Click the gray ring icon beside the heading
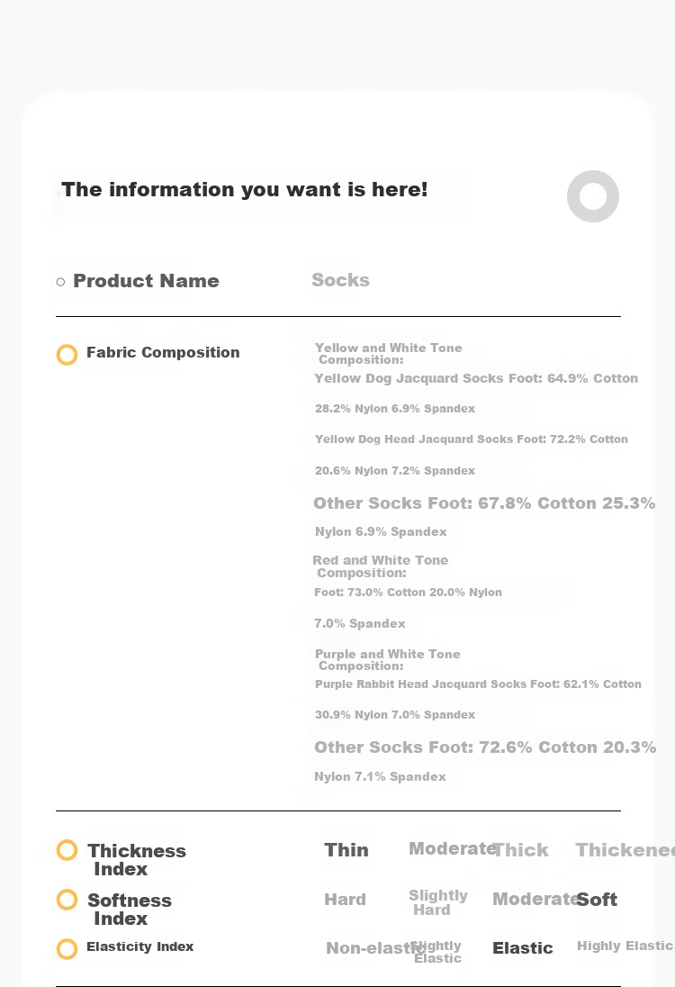 click(x=592, y=196)
